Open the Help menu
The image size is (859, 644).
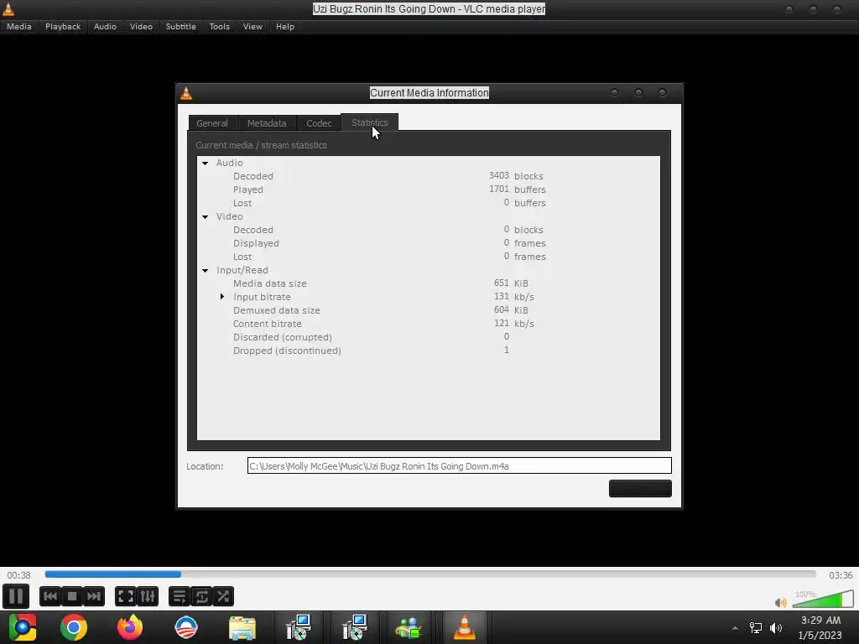[x=285, y=26]
